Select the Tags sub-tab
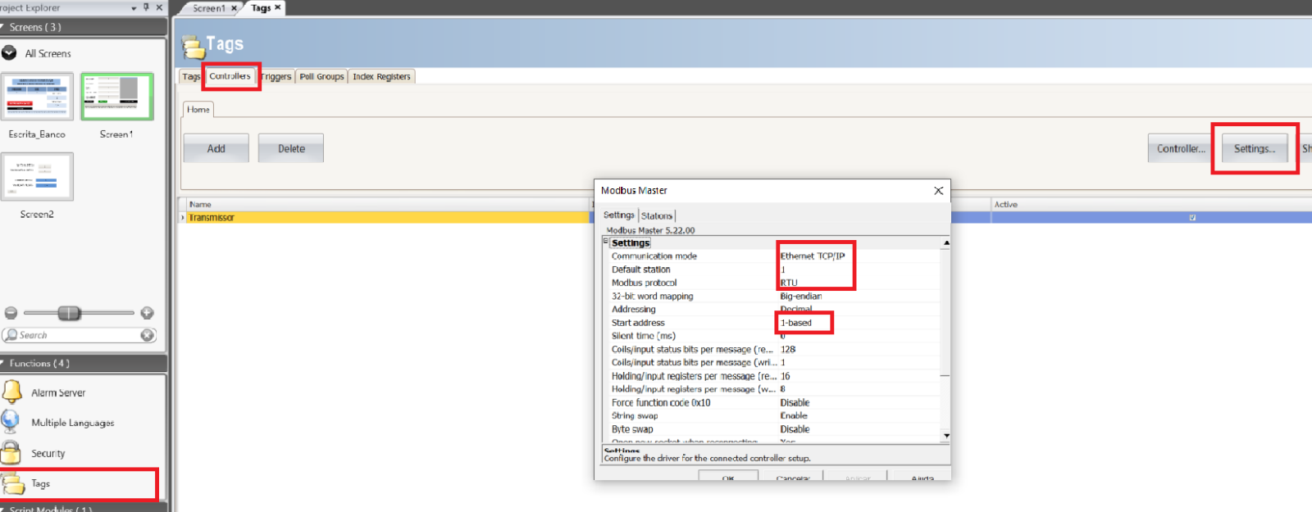Image resolution: width=1312 pixels, height=512 pixels. pyautogui.click(x=190, y=76)
